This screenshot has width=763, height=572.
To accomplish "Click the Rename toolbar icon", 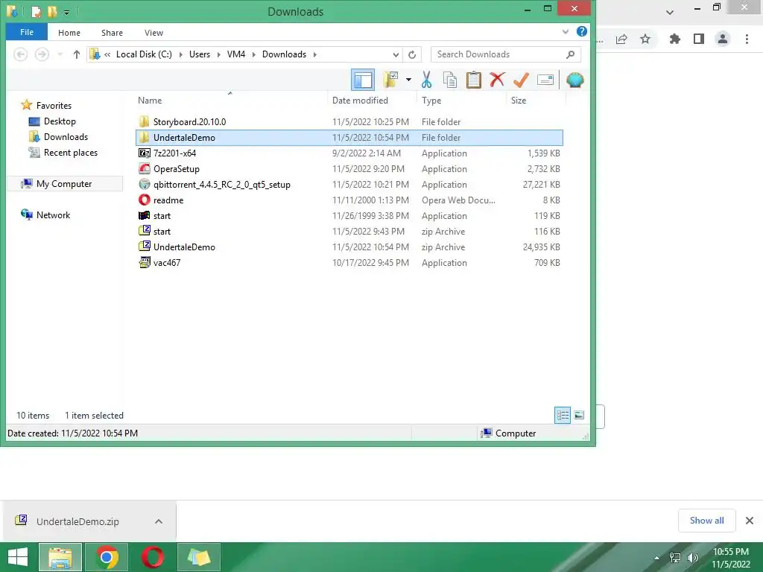I will point(545,80).
